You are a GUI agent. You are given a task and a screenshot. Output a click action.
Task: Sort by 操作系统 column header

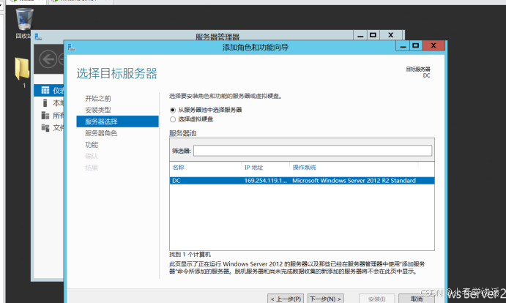(304, 167)
